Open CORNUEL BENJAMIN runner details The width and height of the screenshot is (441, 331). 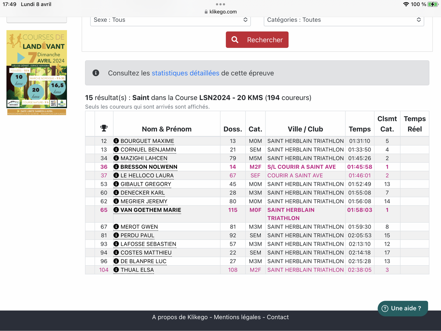click(x=148, y=150)
